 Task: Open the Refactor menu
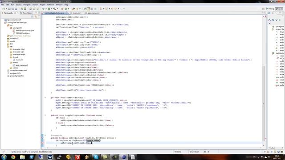50,5
